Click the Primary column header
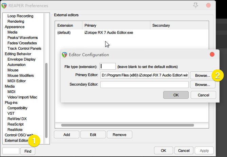Viewport: 227px width, 157px height. coord(116,25)
